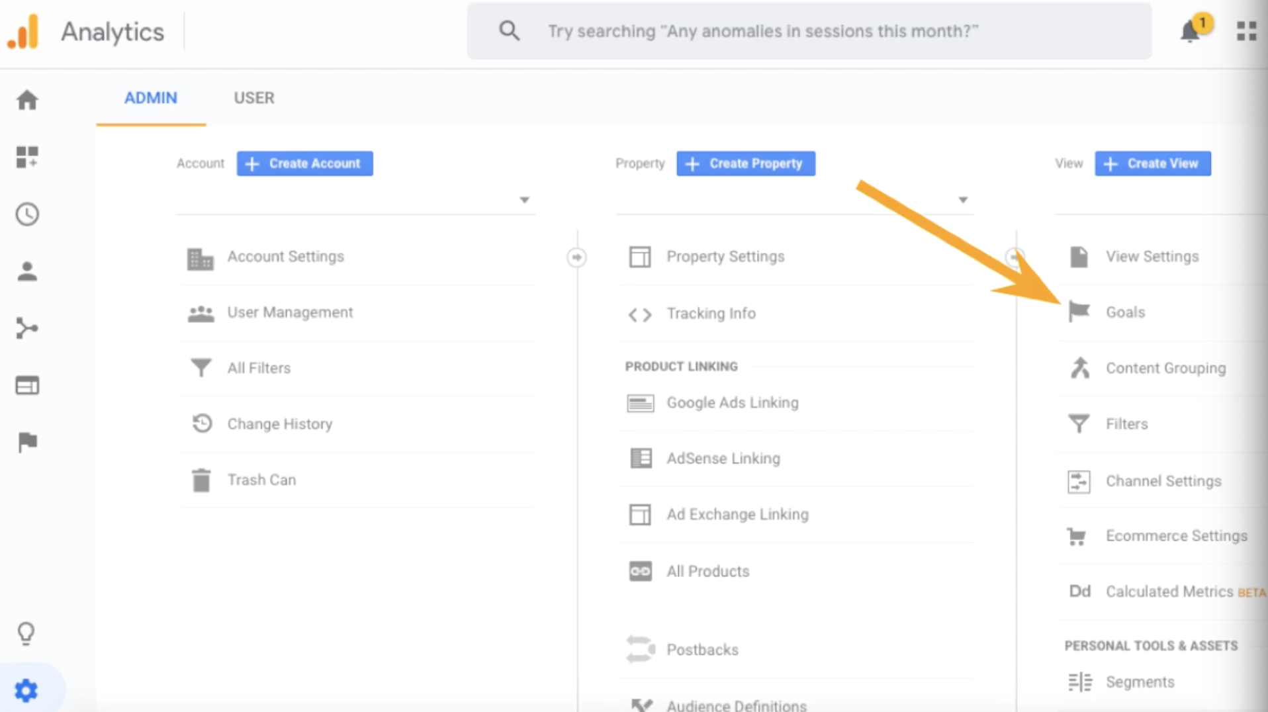This screenshot has width=1268, height=712.
Task: Click the Home icon in left sidebar
Action: tap(27, 100)
